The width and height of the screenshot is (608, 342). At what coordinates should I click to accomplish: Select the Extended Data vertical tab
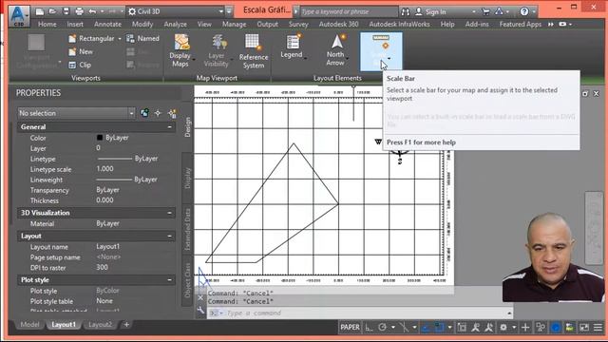coord(188,230)
